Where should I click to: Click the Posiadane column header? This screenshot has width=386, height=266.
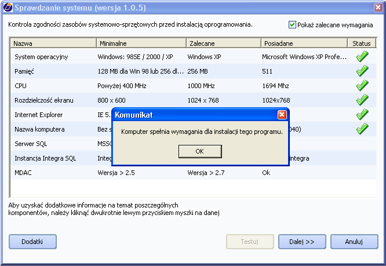point(304,43)
